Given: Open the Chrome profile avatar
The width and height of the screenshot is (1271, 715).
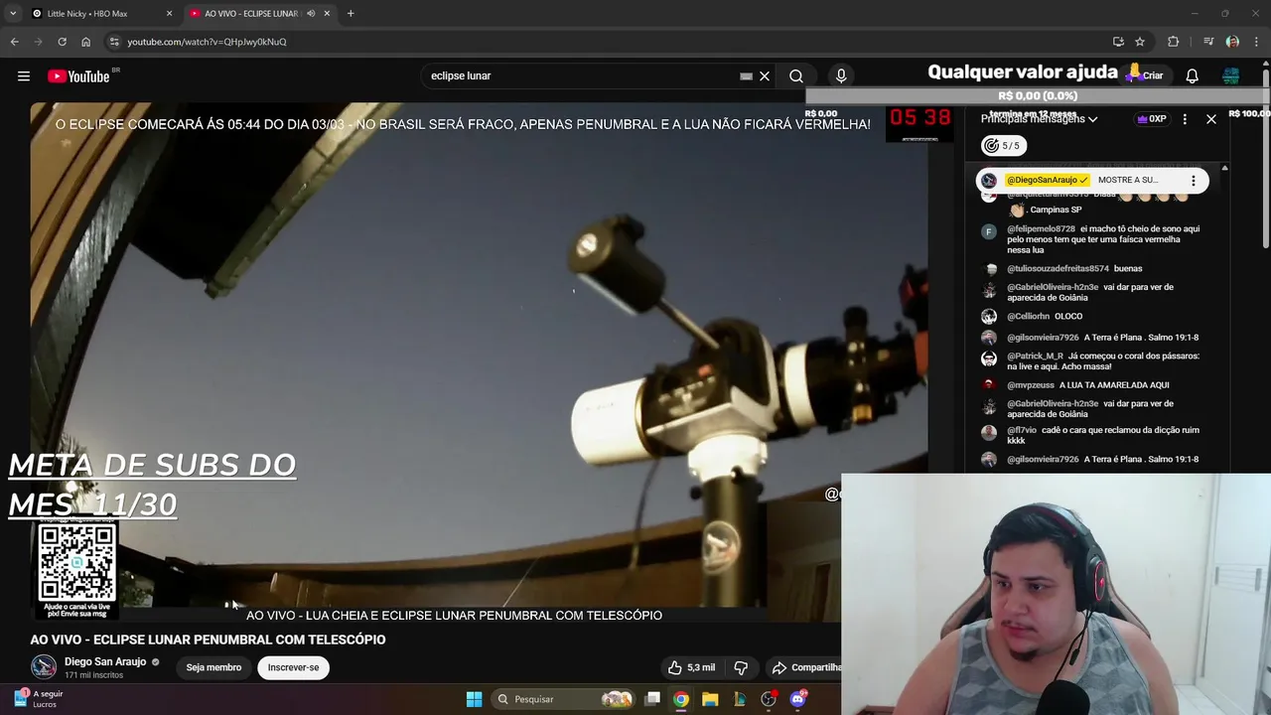Looking at the screenshot, I should [1232, 42].
